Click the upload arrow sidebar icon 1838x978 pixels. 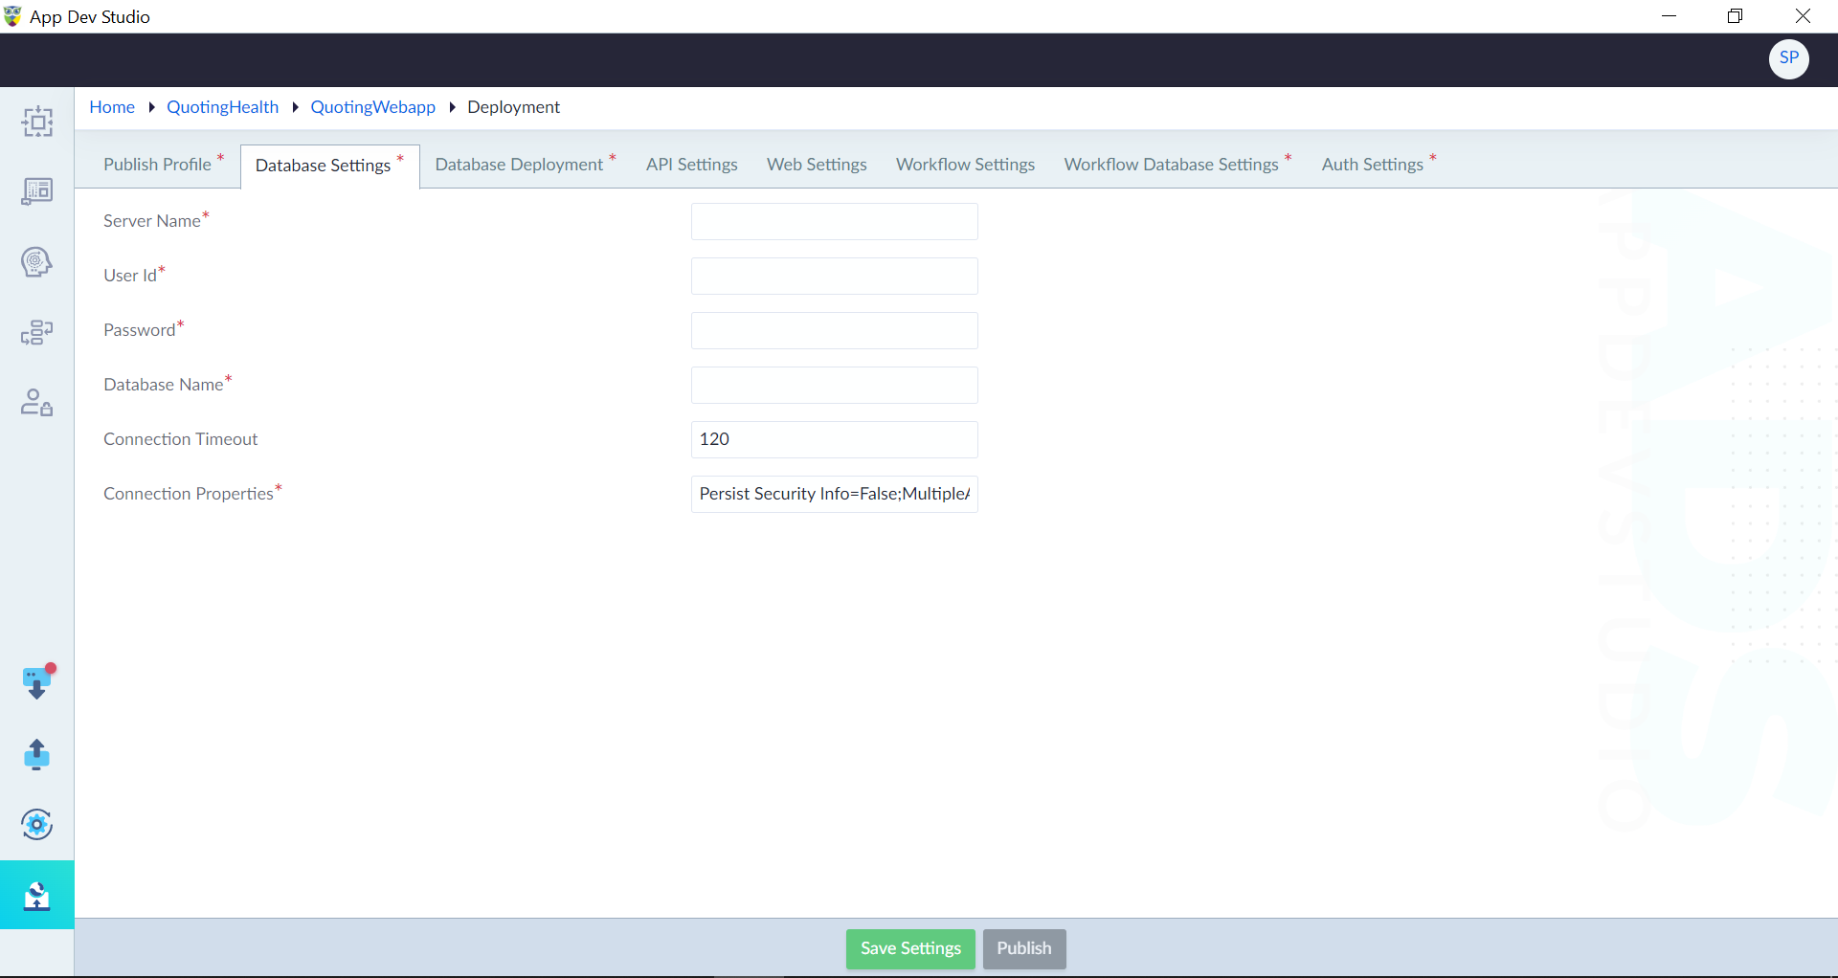[37, 754]
